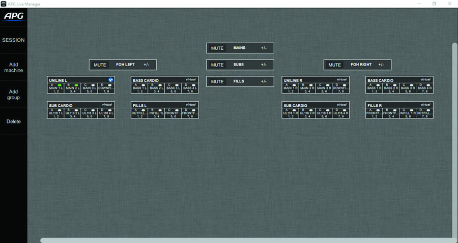Screen dimensions: 458x243
Task: Select channel A FRONTF... of FILLS R
Action: (x=374, y=113)
